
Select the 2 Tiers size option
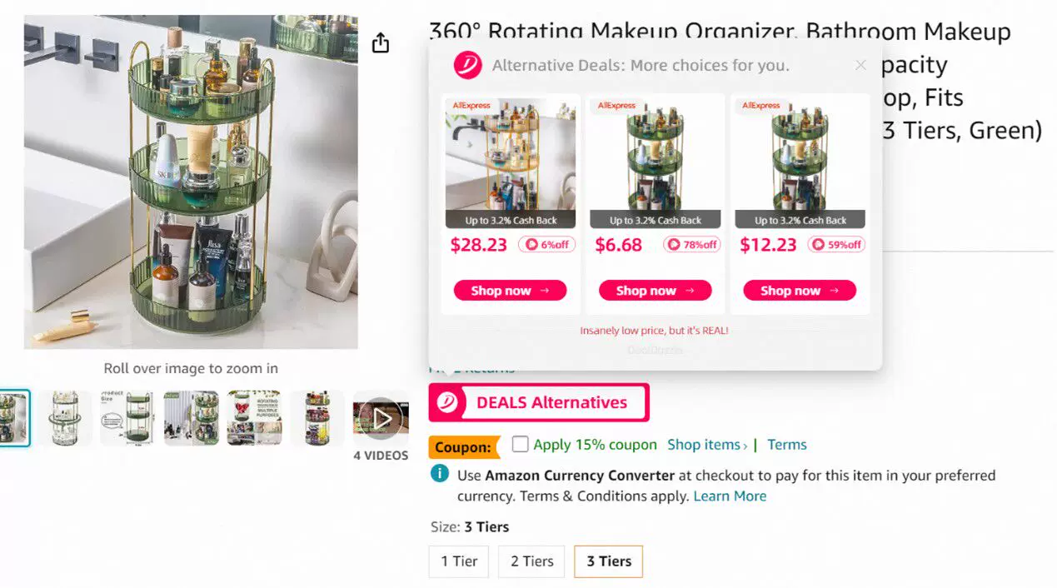click(531, 561)
